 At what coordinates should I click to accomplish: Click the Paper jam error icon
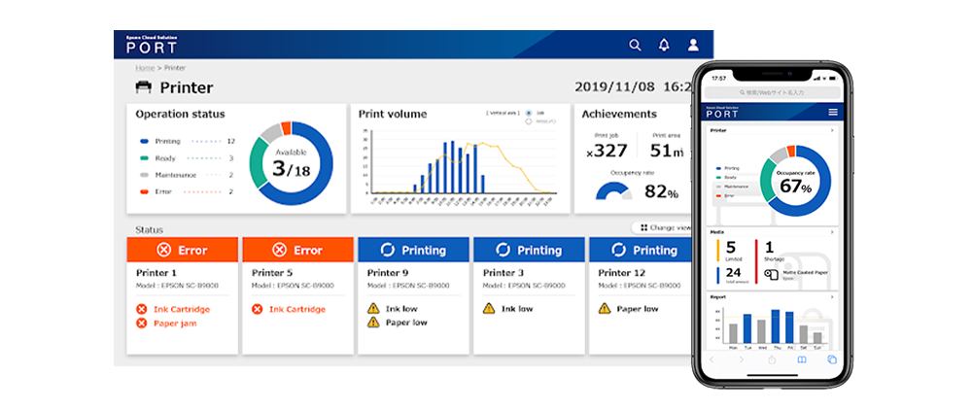142,324
